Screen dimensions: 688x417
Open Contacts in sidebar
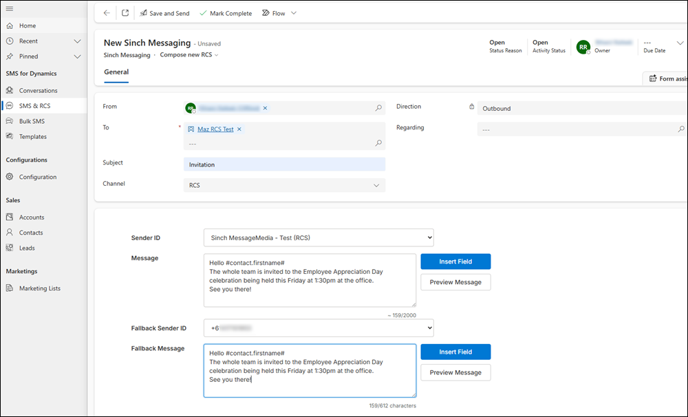pyautogui.click(x=44, y=233)
